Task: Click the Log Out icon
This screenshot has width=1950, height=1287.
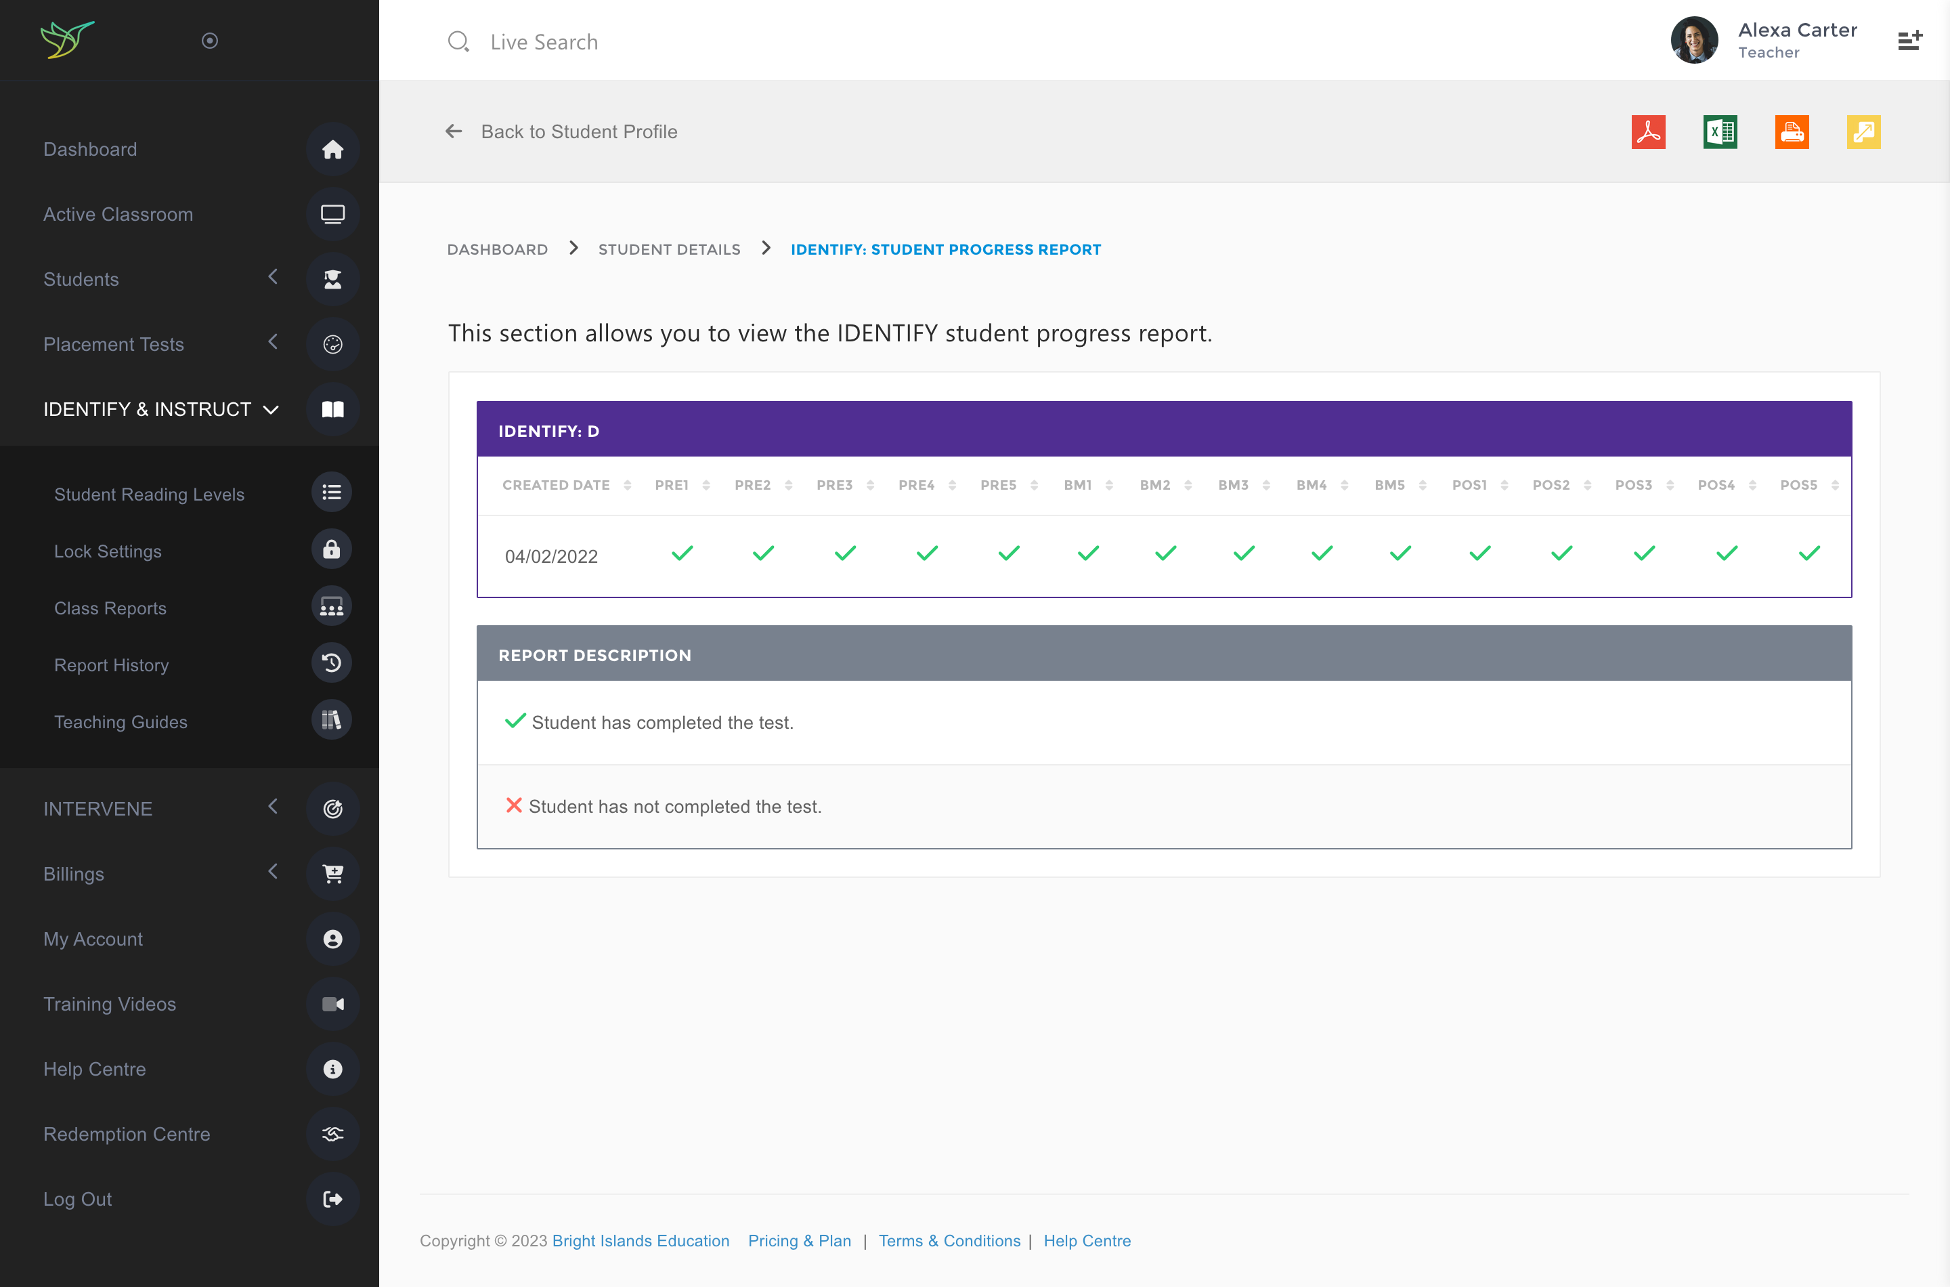Action: (332, 1199)
